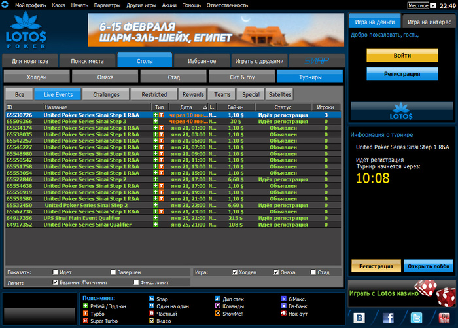The image size is (458, 328).
Task: Click the rebuy icon in Step 3 row 65509366
Action: click(x=156, y=121)
